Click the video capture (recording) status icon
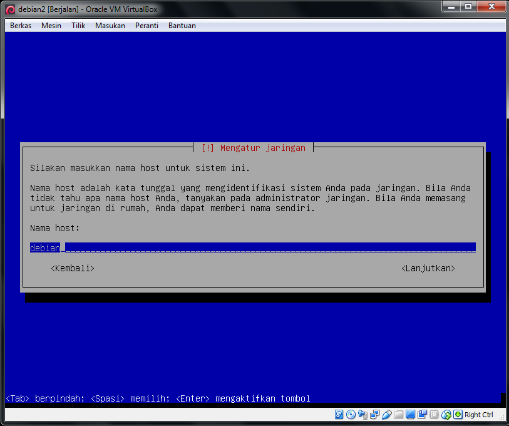Viewport: 509px width, 426px height. pyautogui.click(x=423, y=414)
